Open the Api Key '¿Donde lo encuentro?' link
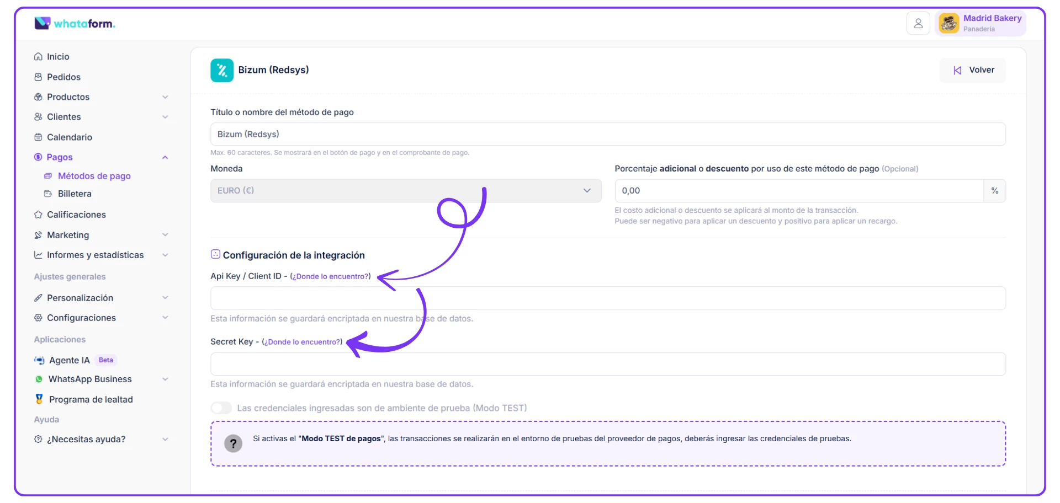 (330, 276)
